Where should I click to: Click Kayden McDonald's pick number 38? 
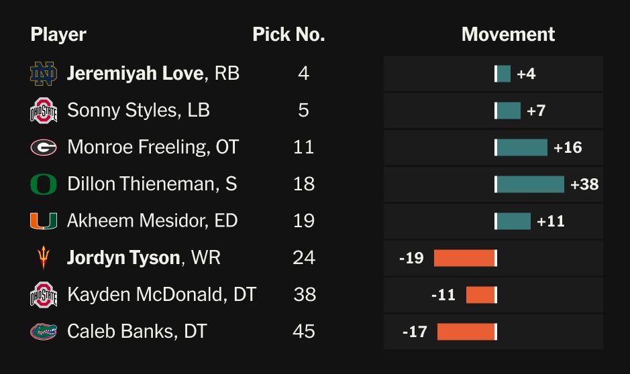click(x=305, y=294)
